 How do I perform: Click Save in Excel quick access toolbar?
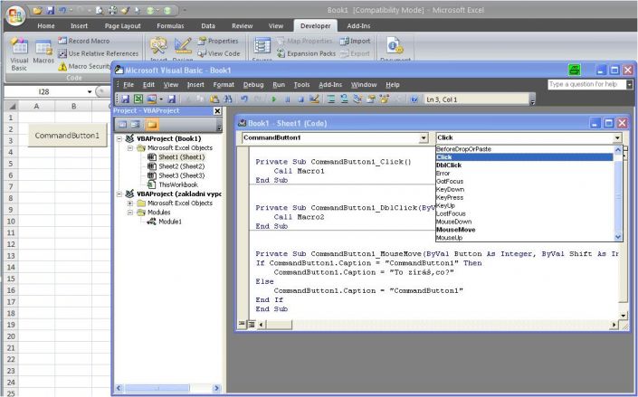click(x=50, y=11)
